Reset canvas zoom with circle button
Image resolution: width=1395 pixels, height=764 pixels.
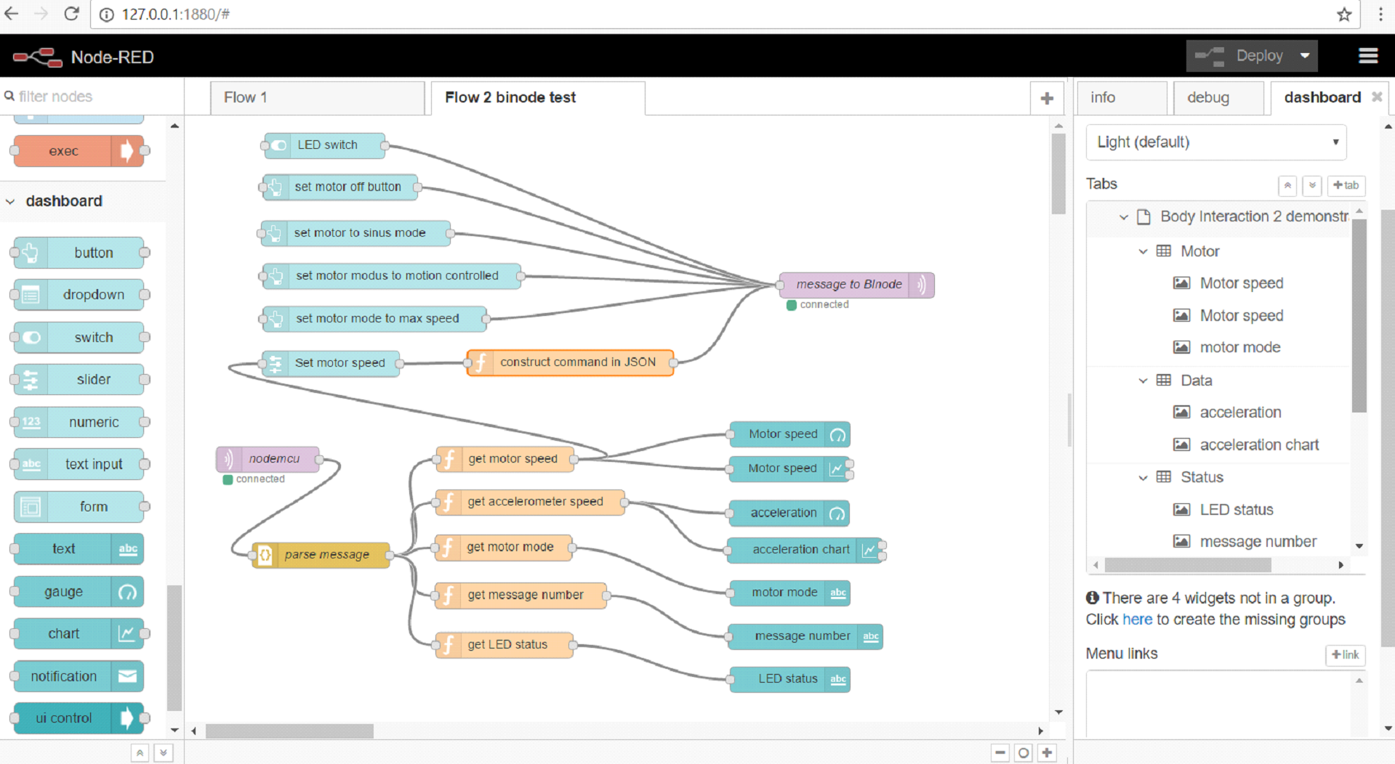pyautogui.click(x=1024, y=752)
